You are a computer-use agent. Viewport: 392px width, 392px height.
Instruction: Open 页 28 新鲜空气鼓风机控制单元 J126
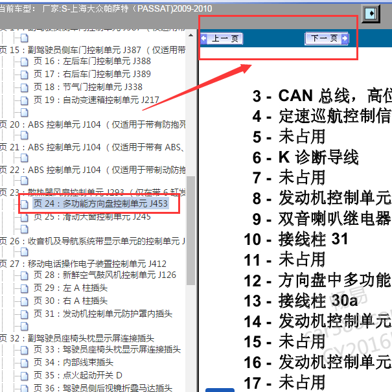(x=105, y=275)
